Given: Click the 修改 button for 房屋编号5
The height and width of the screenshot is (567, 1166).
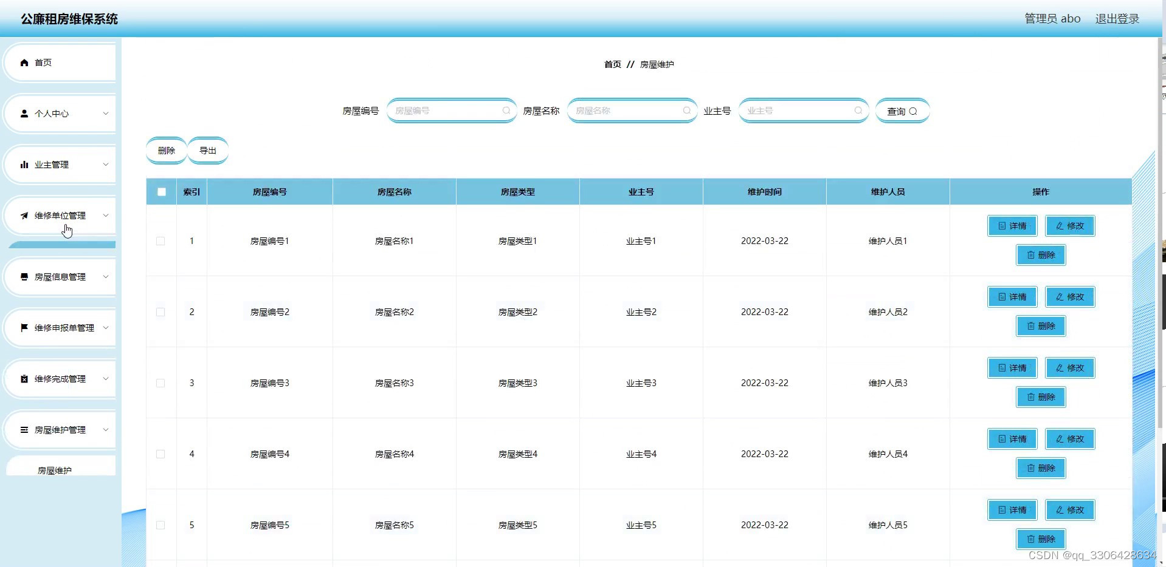Looking at the screenshot, I should click(x=1070, y=510).
